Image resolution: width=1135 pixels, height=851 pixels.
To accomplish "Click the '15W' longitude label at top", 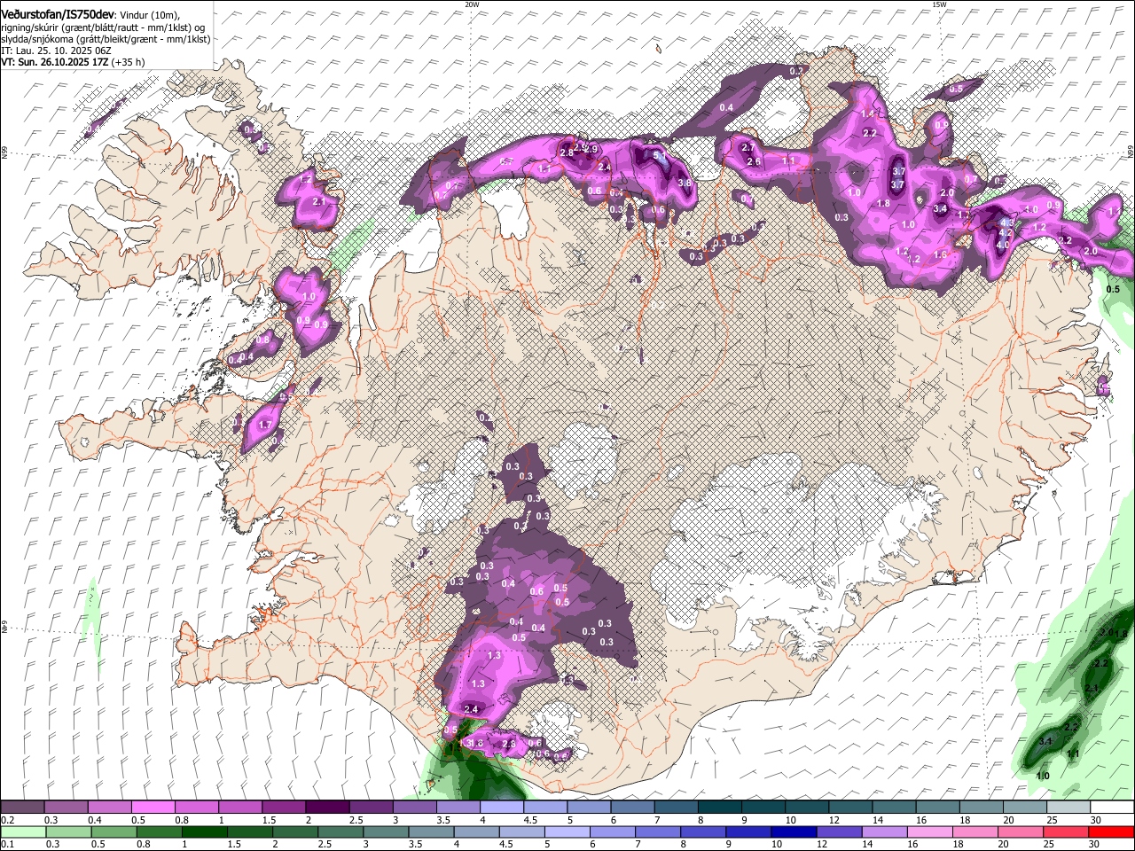I will click(x=939, y=4).
